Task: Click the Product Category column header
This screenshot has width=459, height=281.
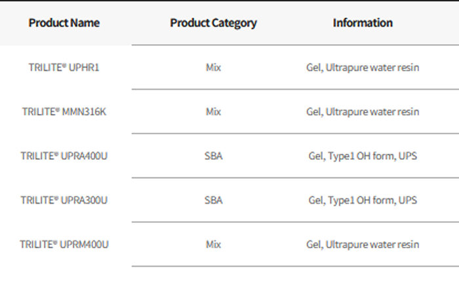Action: point(213,23)
